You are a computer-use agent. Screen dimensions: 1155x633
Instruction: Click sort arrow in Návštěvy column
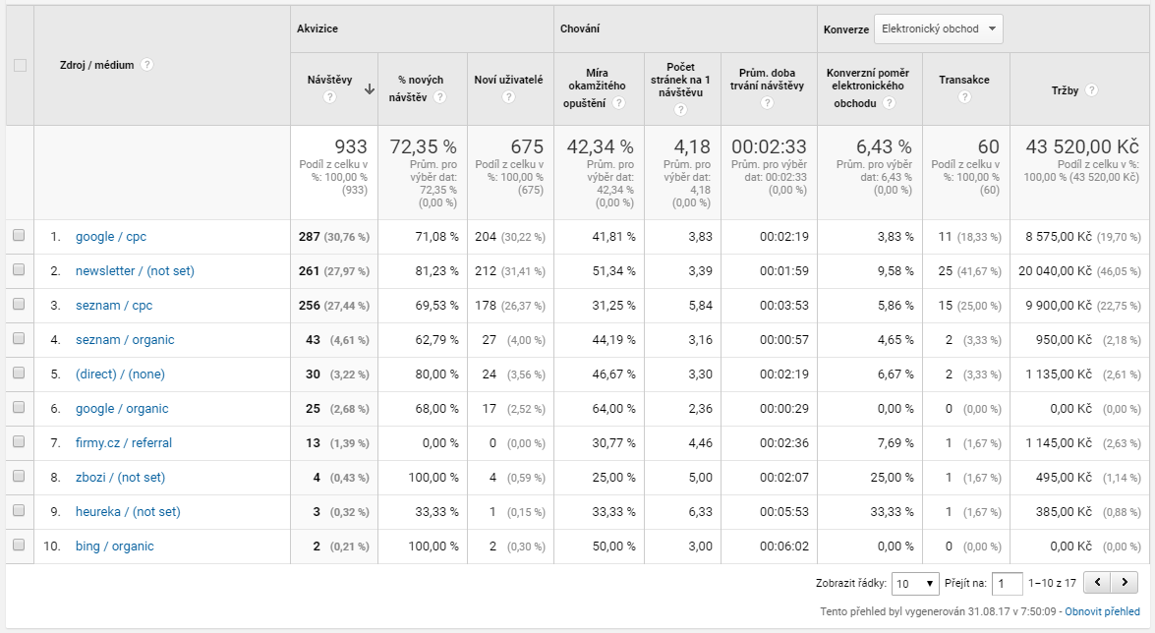coord(370,88)
